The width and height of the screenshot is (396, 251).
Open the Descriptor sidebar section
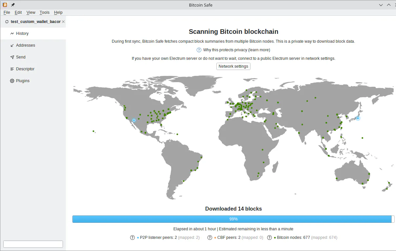click(33, 69)
